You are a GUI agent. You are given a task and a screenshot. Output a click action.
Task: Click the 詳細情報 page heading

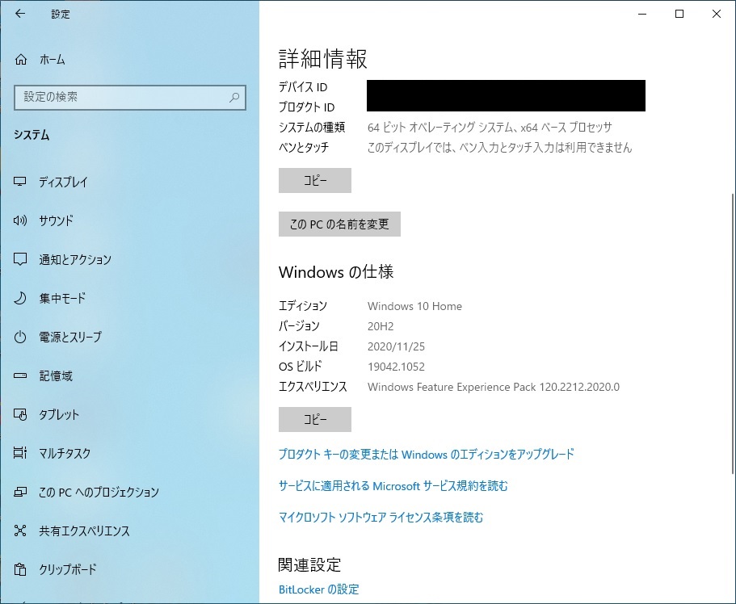[323, 59]
